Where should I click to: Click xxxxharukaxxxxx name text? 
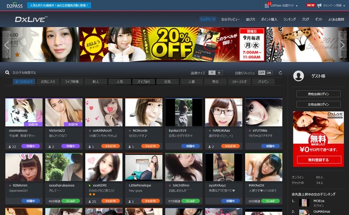(62, 185)
